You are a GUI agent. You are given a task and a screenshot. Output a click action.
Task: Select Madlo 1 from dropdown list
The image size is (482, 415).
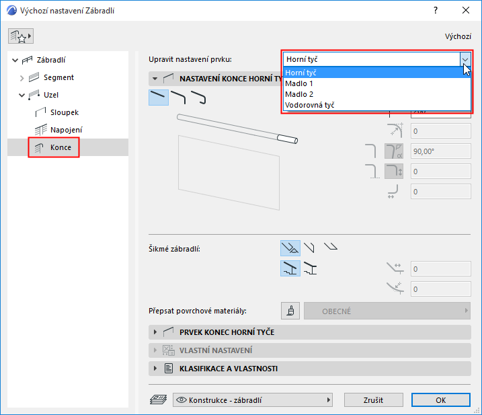377,83
